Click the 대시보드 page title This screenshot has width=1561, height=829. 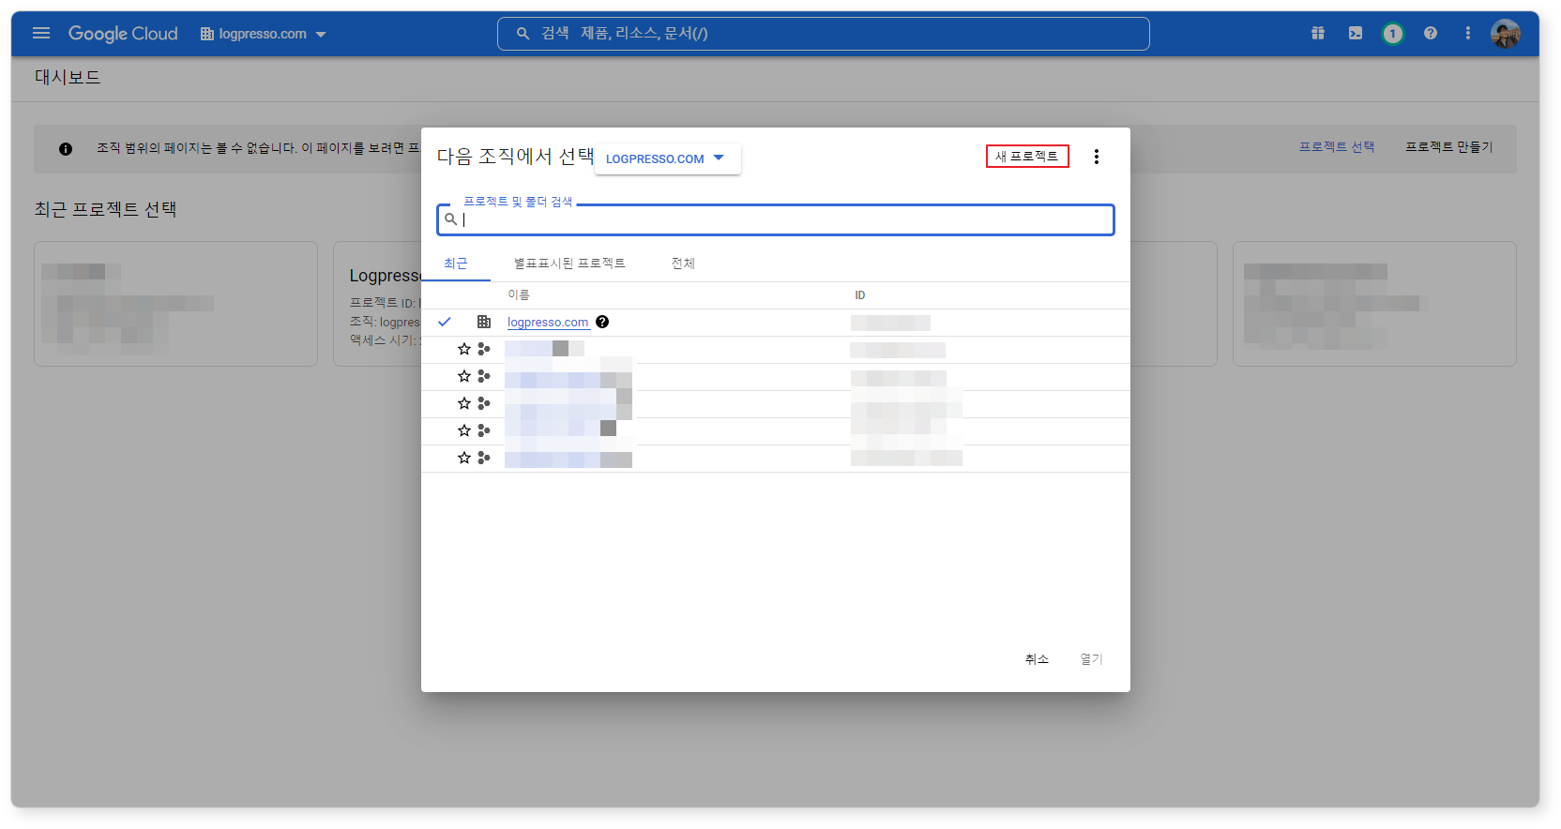tap(68, 77)
